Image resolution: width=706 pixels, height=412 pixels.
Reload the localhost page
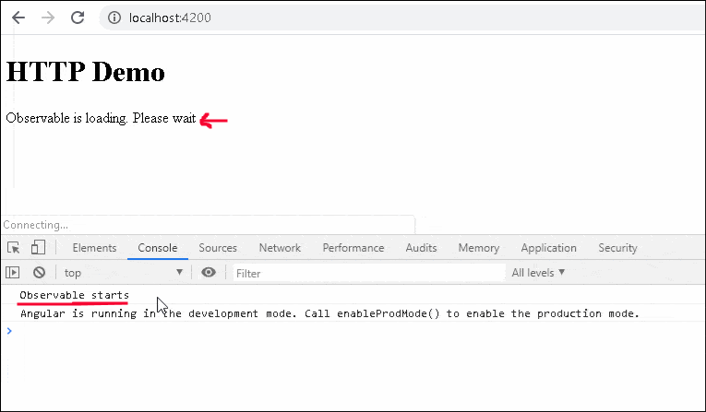[78, 18]
